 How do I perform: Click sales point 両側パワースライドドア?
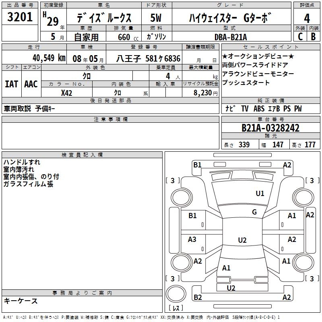(255, 65)
